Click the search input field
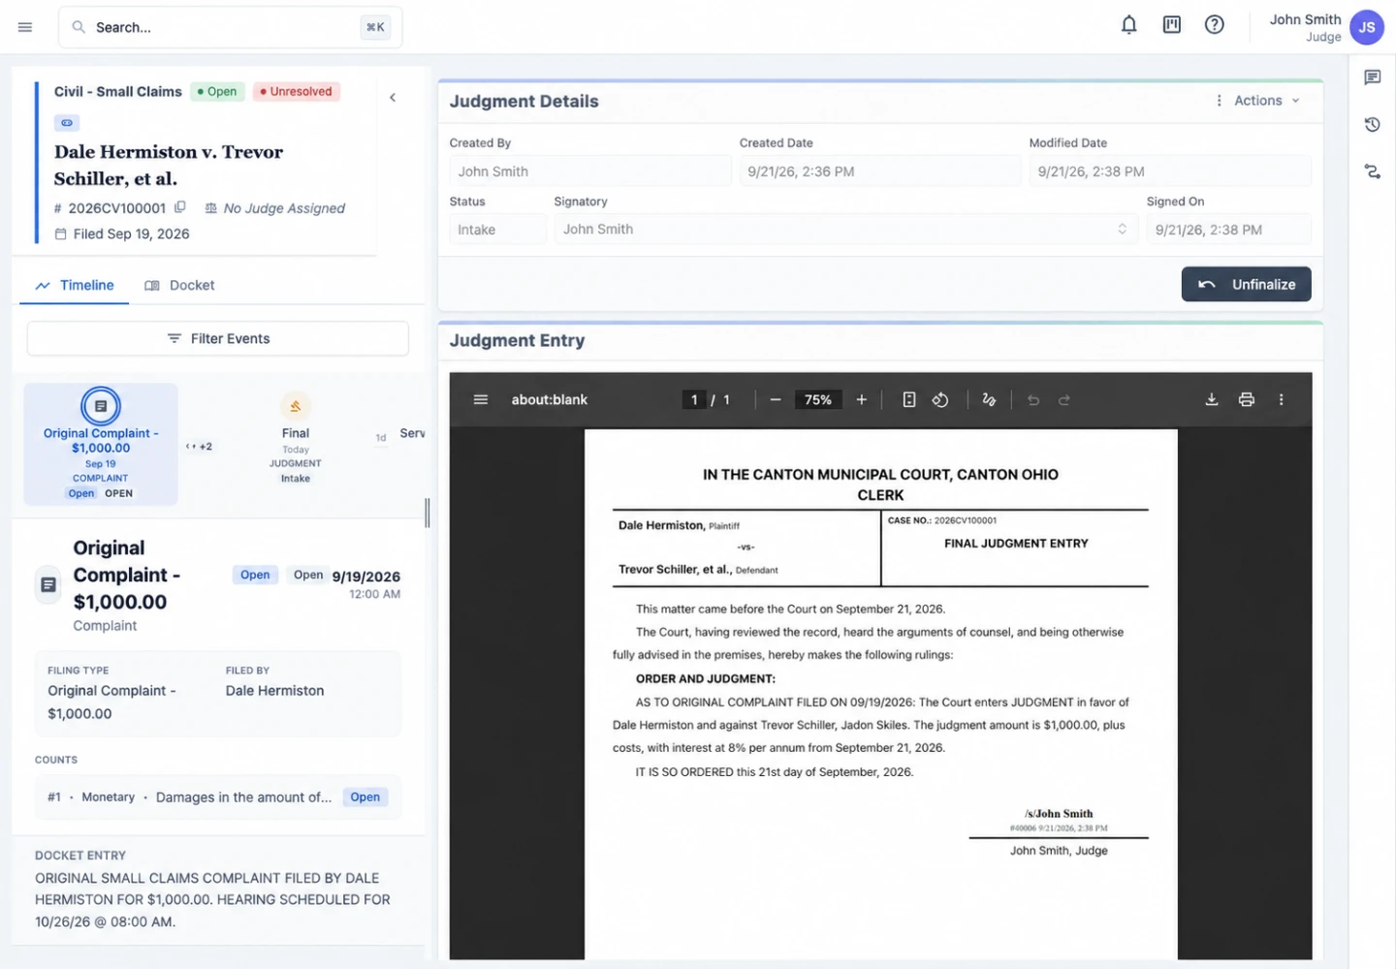 click(230, 27)
